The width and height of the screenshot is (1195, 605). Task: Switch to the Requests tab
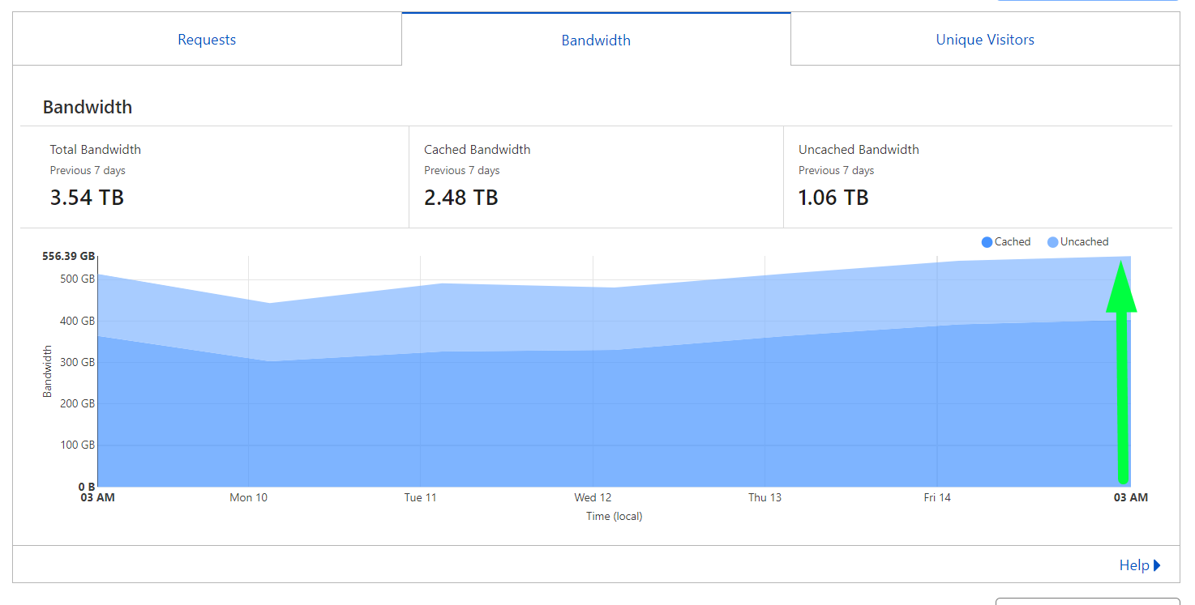[207, 40]
